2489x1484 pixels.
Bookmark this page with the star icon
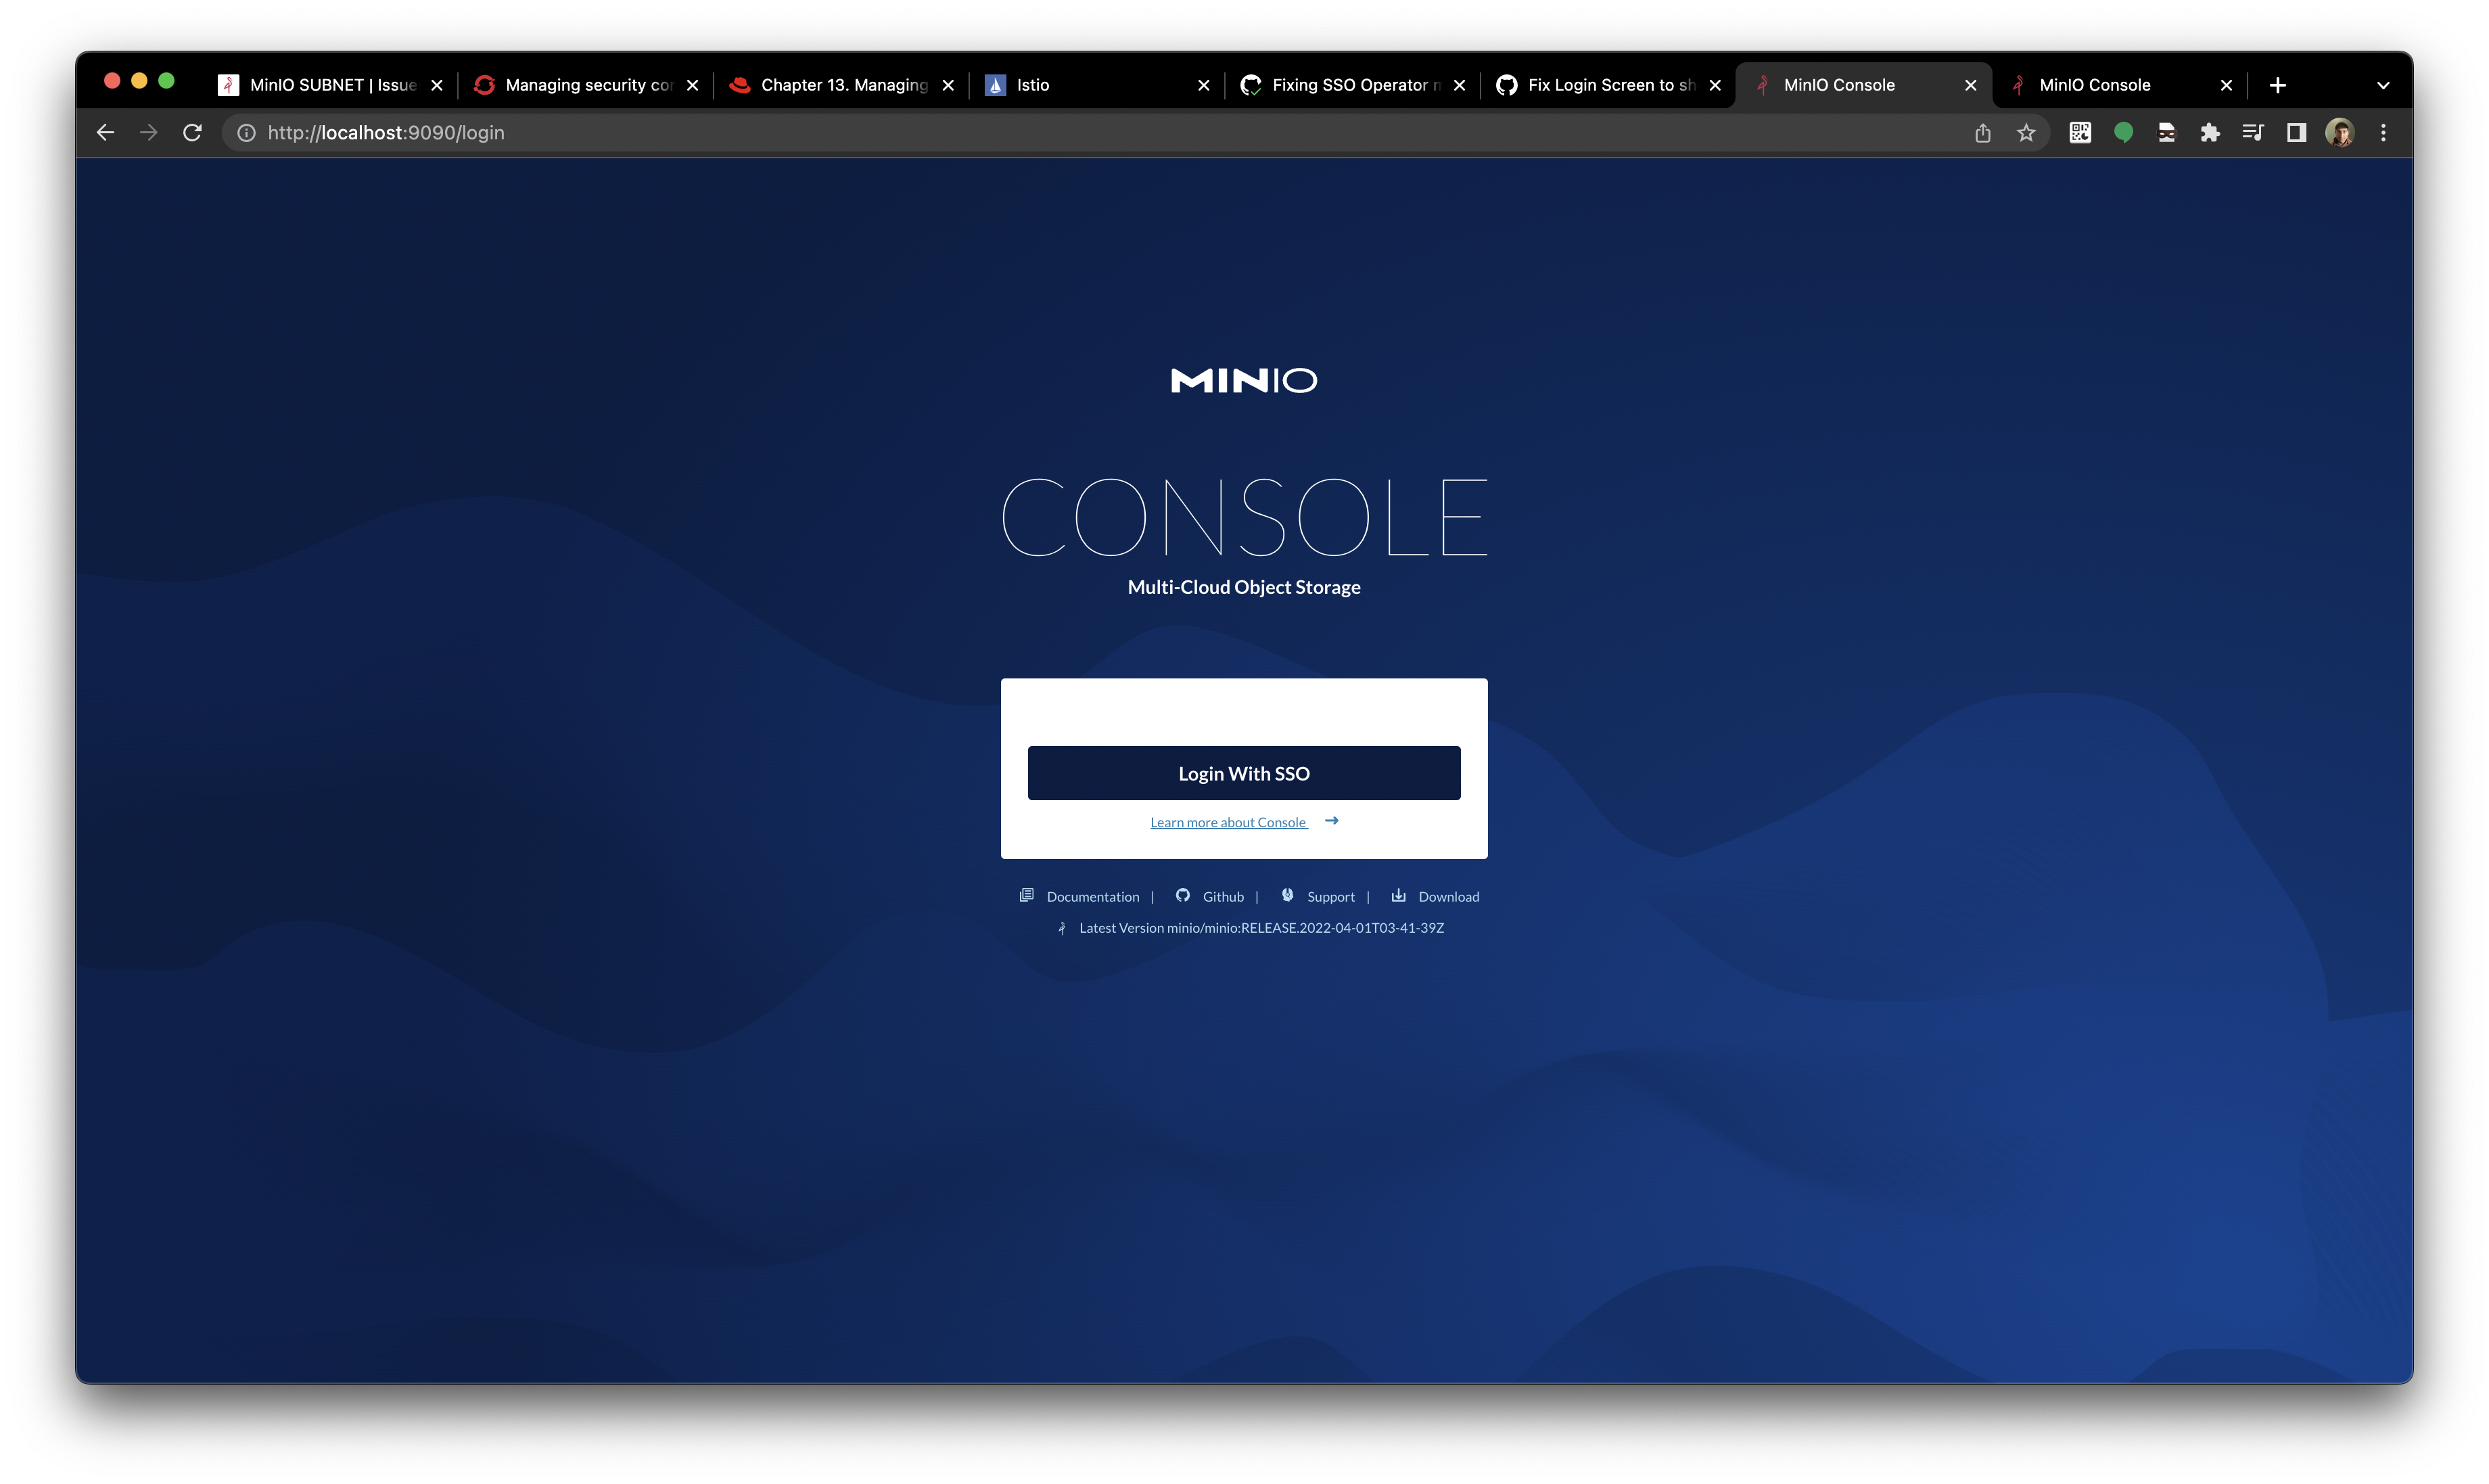[2026, 133]
